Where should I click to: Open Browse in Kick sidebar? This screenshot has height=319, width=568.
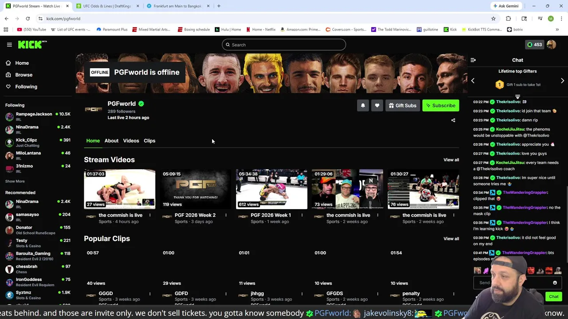(24, 75)
